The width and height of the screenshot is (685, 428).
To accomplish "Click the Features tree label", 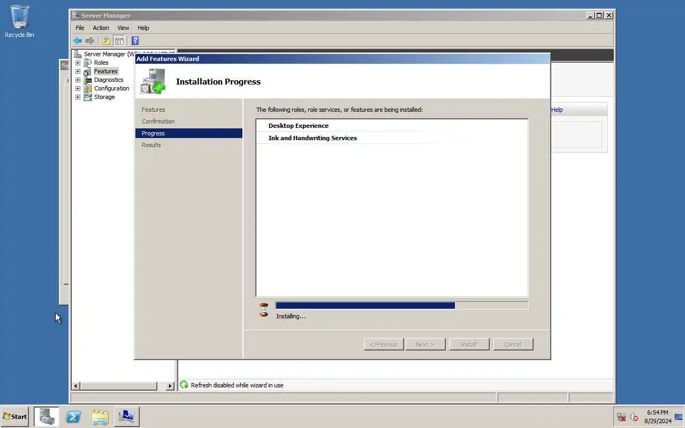I will (x=105, y=71).
